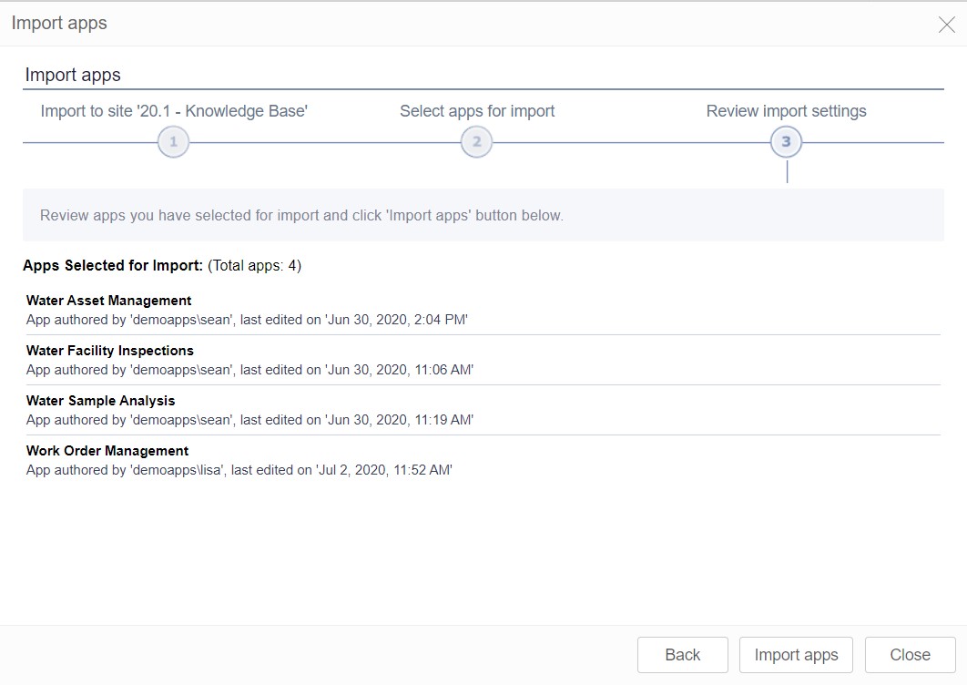Screen dimensions: 967x685
Task: Click step 2 circle in the wizard
Action: click(x=476, y=142)
